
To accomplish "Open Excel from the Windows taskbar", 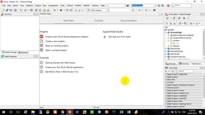I will pos(121,112).
